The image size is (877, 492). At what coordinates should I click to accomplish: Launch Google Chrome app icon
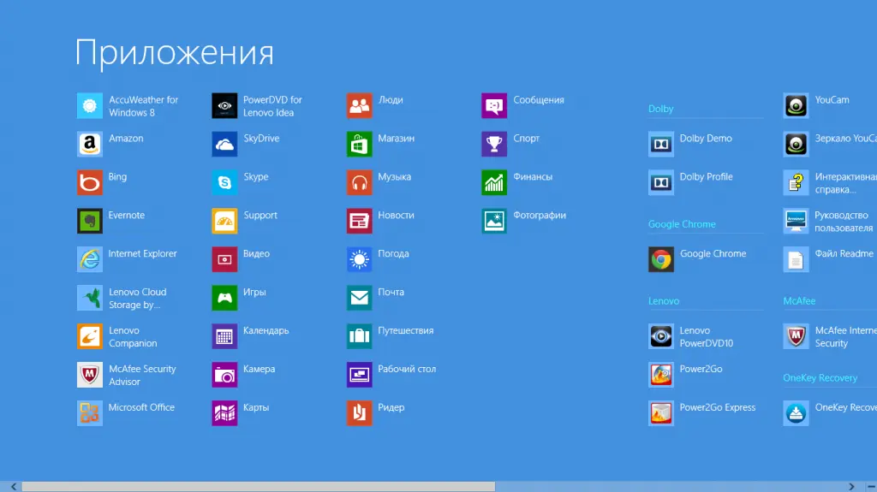[x=661, y=259]
